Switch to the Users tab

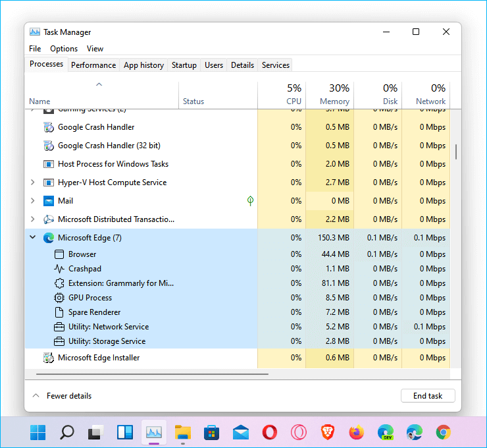coord(214,65)
